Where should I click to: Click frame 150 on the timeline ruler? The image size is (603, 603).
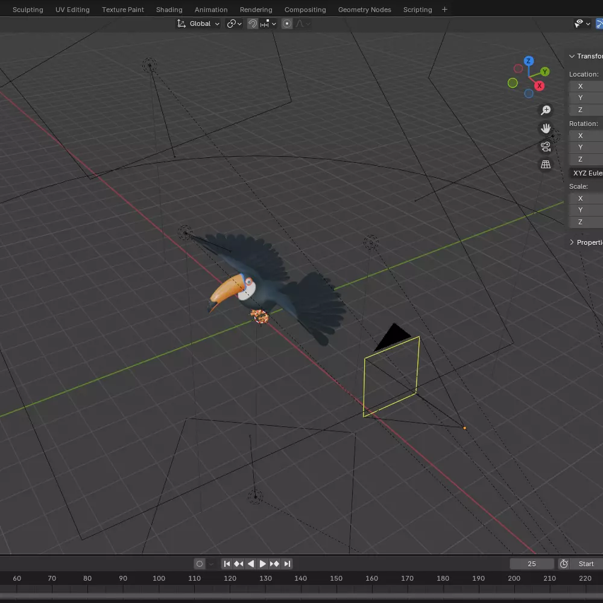coord(336,578)
